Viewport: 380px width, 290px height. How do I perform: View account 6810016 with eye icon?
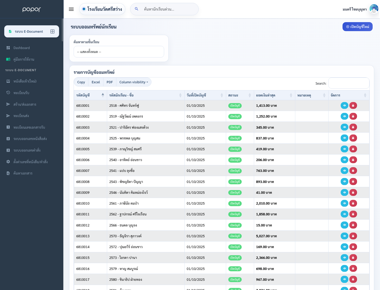coord(344,268)
